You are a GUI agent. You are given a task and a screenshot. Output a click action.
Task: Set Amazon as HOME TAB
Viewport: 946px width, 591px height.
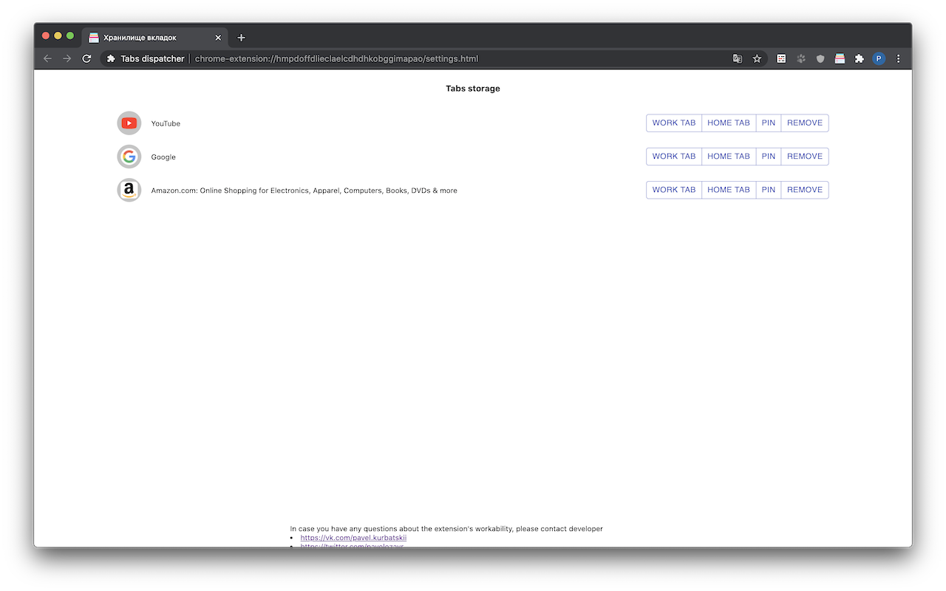tap(729, 190)
